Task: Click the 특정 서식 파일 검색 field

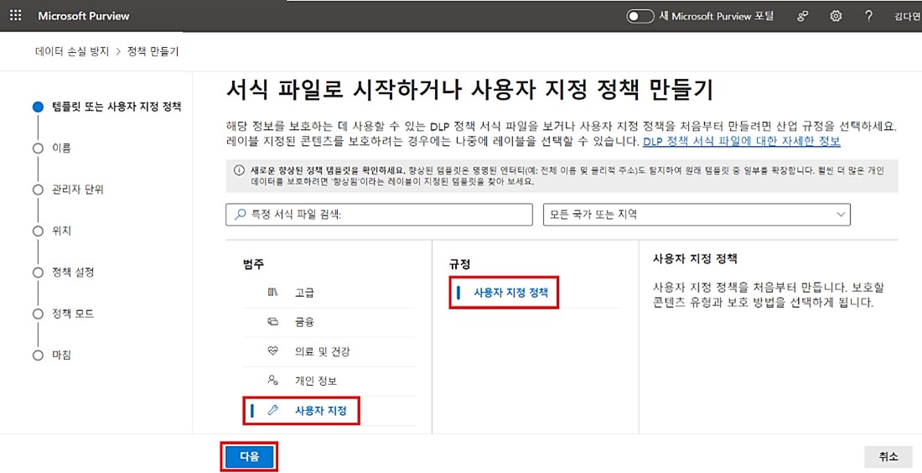Action: 379,215
